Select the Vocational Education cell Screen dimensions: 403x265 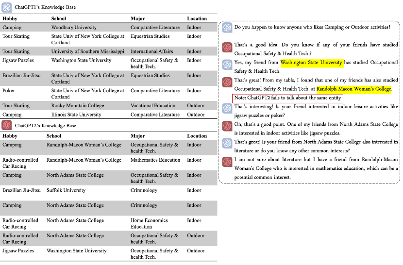point(153,106)
